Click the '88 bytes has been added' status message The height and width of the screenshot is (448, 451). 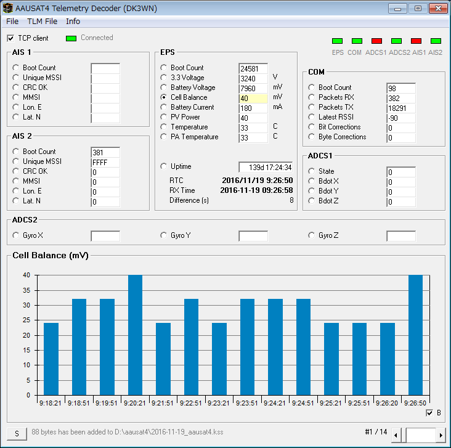[128, 432]
